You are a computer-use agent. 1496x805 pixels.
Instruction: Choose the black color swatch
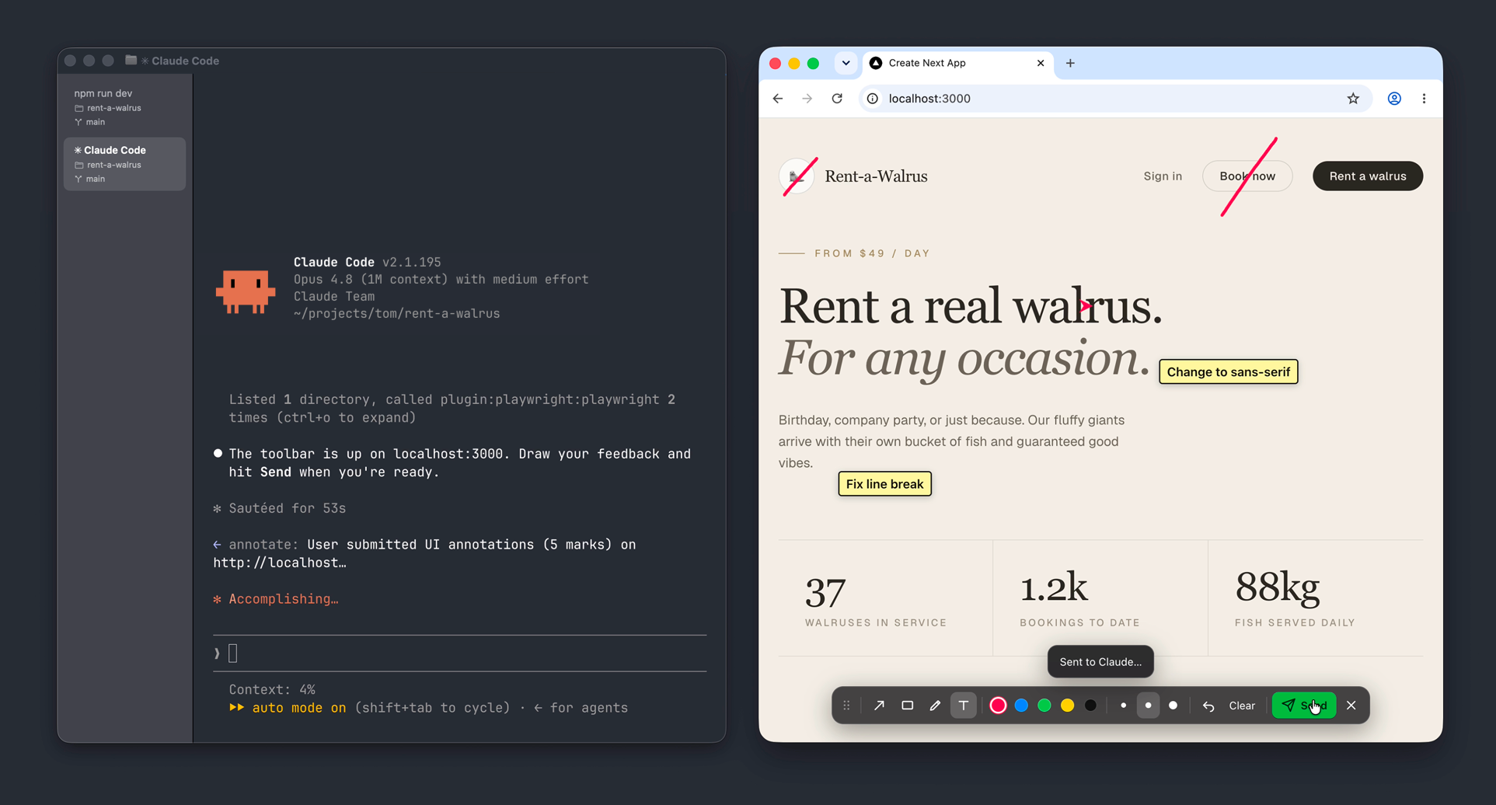click(x=1090, y=706)
